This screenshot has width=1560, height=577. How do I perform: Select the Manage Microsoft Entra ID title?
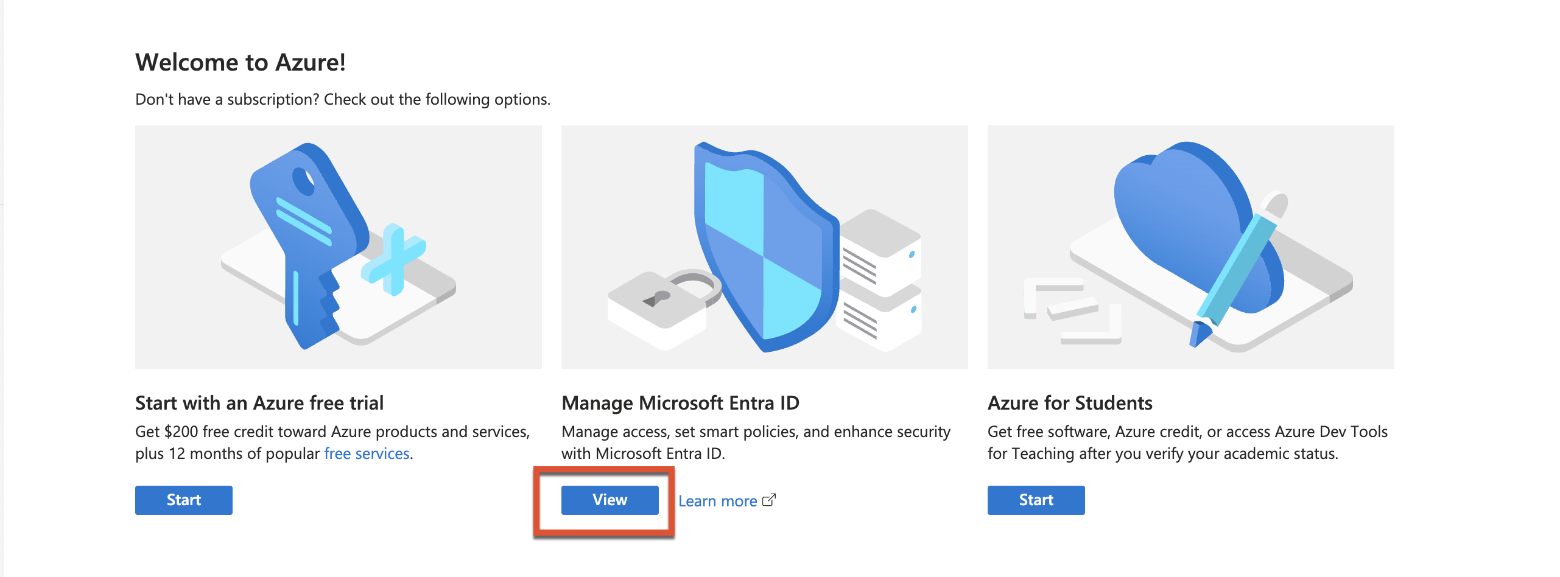680,402
